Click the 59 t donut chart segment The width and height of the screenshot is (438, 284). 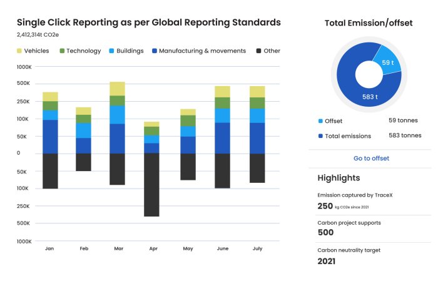[387, 62]
